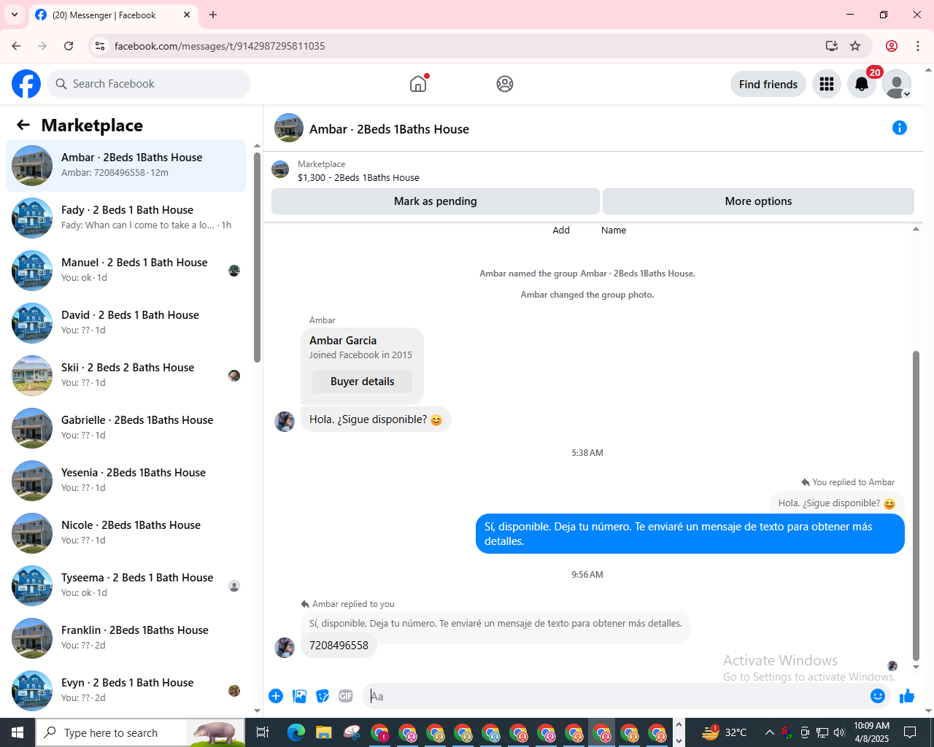Screen dimensions: 934x747
Task: Open Microsoft Edge from taskbar
Action: click(296, 732)
